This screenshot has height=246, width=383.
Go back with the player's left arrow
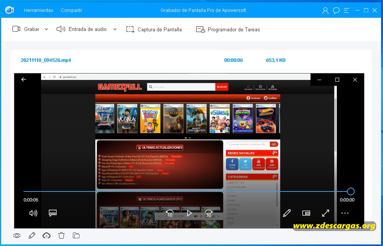point(24,79)
